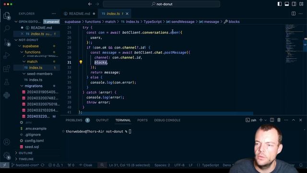Toggle the primary side bar layout icon
Viewport: 307px width, 173px height.
[x=280, y=4]
